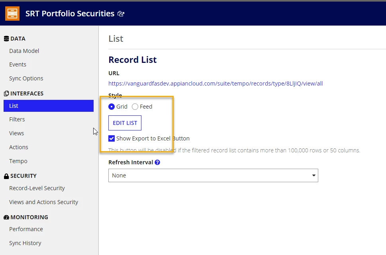Open the Data Model page
The image size is (386, 255).
(24, 51)
